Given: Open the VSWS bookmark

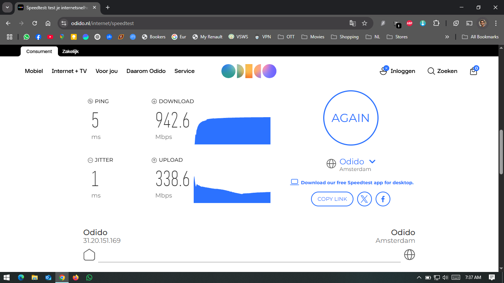Looking at the screenshot, I should pyautogui.click(x=238, y=37).
